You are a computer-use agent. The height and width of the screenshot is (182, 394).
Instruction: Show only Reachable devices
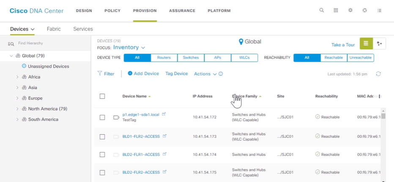pos(334,57)
